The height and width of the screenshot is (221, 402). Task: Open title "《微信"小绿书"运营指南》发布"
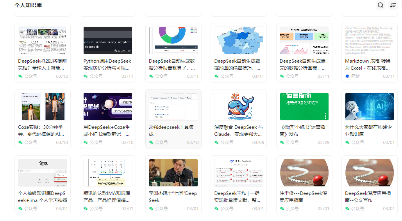(302, 131)
